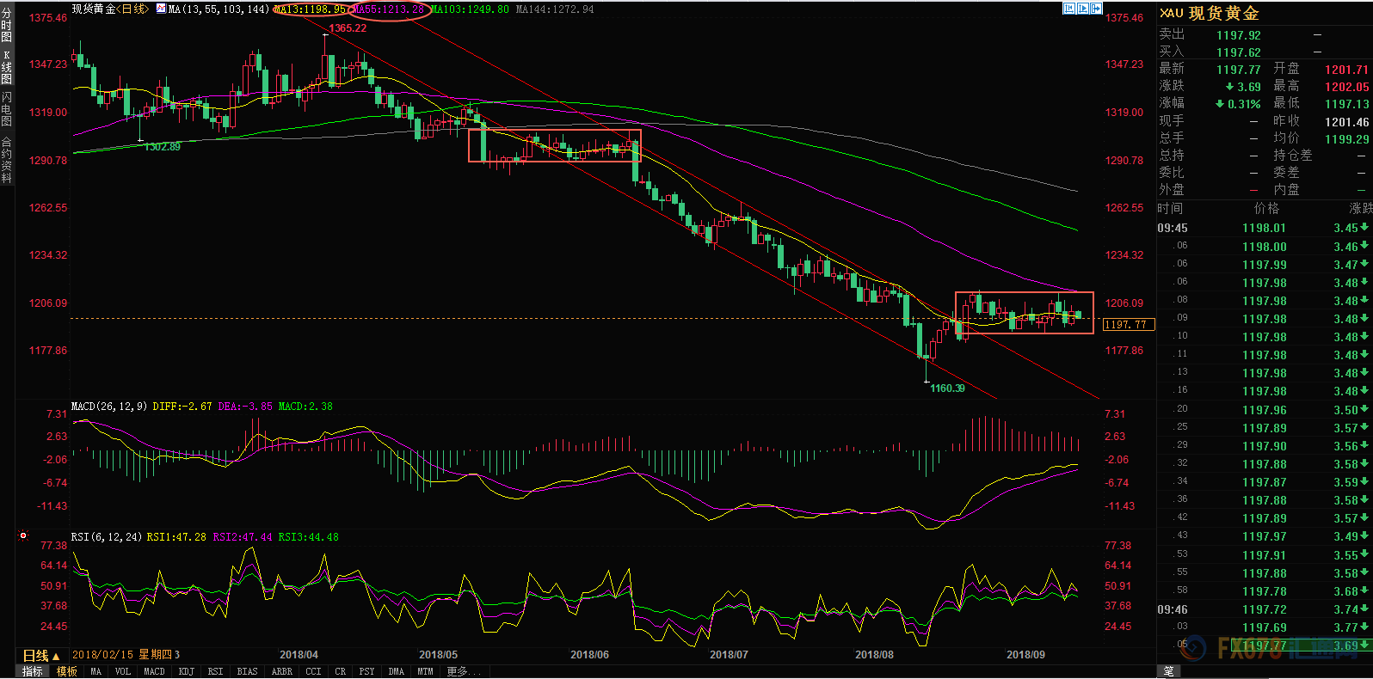Open the 闪电图 side tab
The image size is (1373, 679).
pyautogui.click(x=7, y=109)
